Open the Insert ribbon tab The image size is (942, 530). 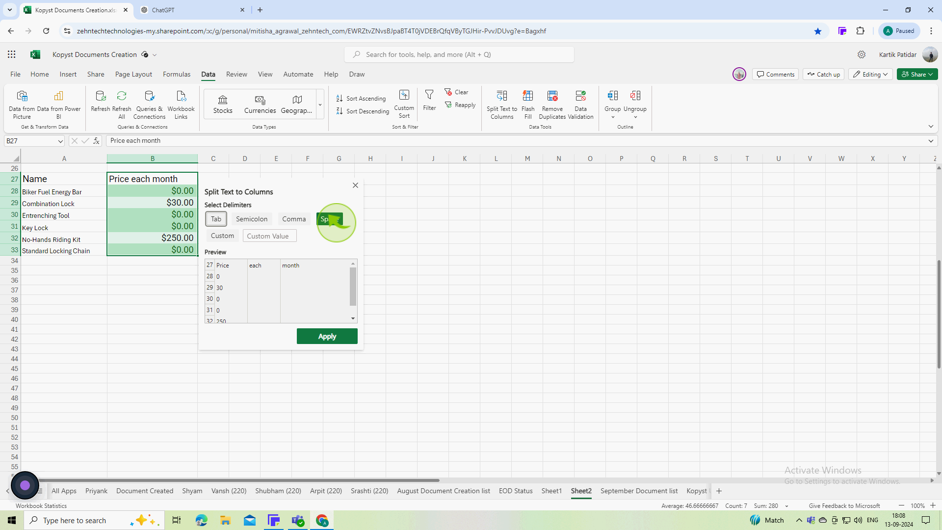coord(68,74)
